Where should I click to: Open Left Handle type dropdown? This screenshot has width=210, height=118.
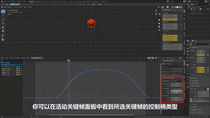[x=177, y=88]
